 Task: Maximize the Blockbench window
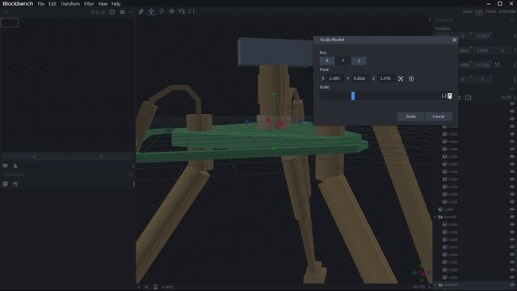click(500, 3)
